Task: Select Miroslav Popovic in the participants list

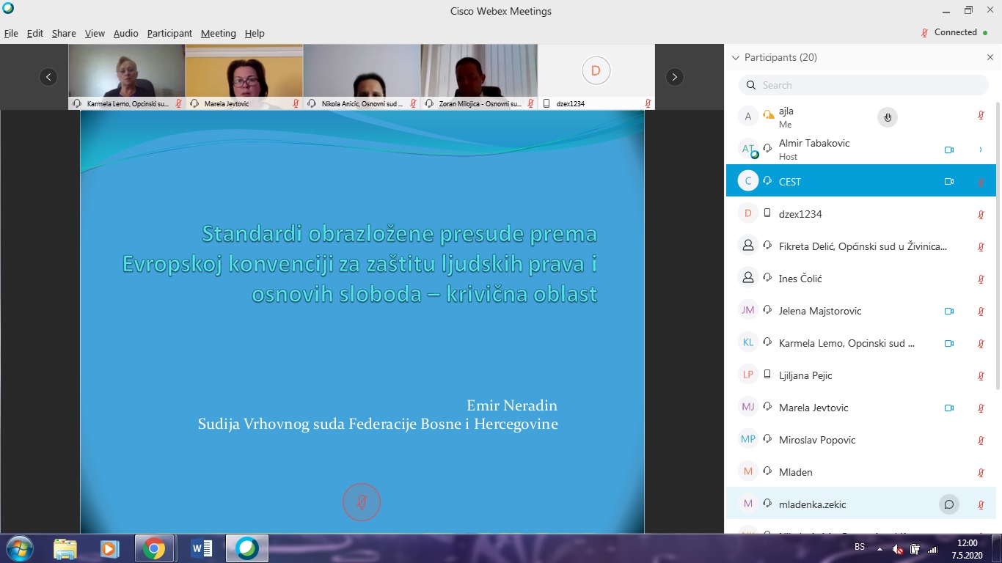Action: pyautogui.click(x=816, y=440)
